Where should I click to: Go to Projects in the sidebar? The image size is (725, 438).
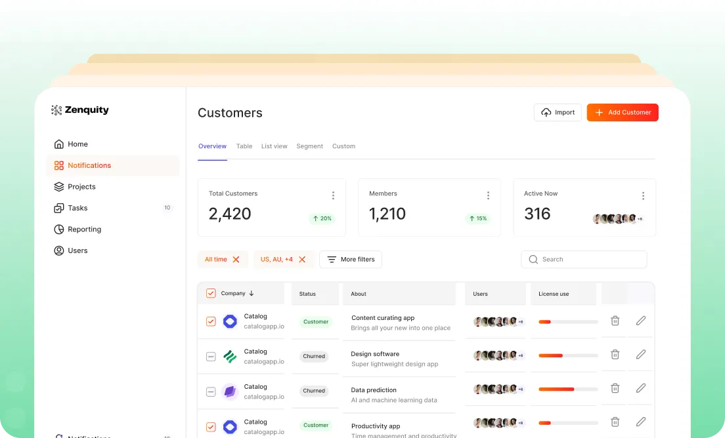pyautogui.click(x=113, y=186)
